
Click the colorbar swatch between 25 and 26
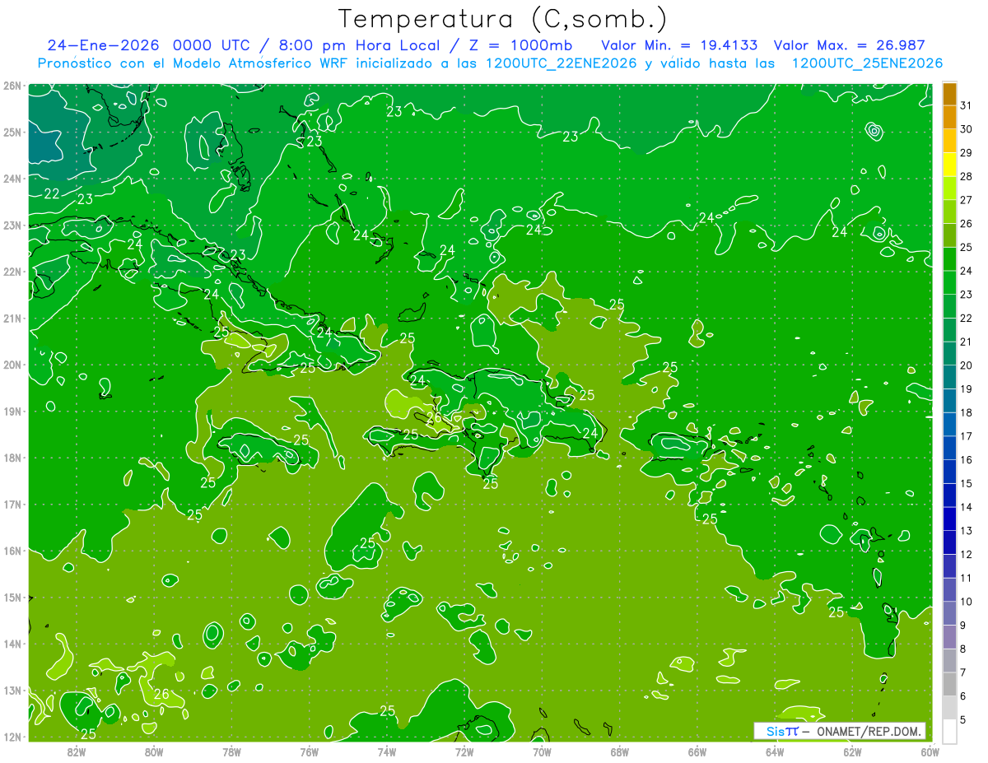click(949, 236)
